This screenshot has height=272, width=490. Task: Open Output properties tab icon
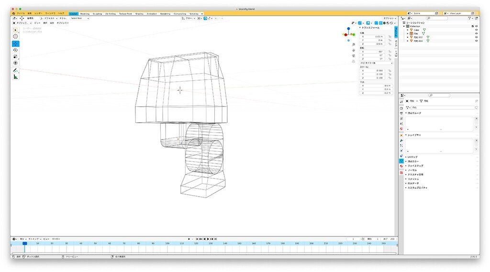[x=401, y=114]
